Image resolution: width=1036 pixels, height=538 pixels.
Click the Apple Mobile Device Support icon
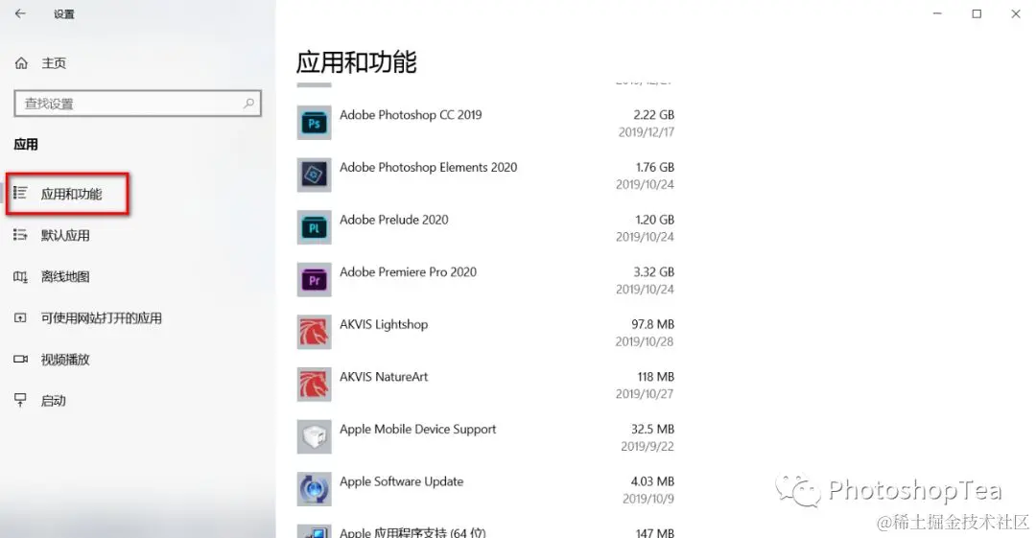(x=314, y=436)
